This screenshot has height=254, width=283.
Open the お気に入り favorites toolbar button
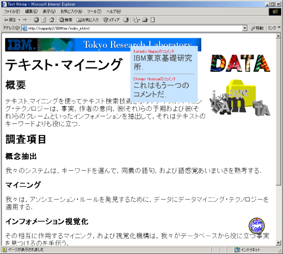tap(87, 20)
